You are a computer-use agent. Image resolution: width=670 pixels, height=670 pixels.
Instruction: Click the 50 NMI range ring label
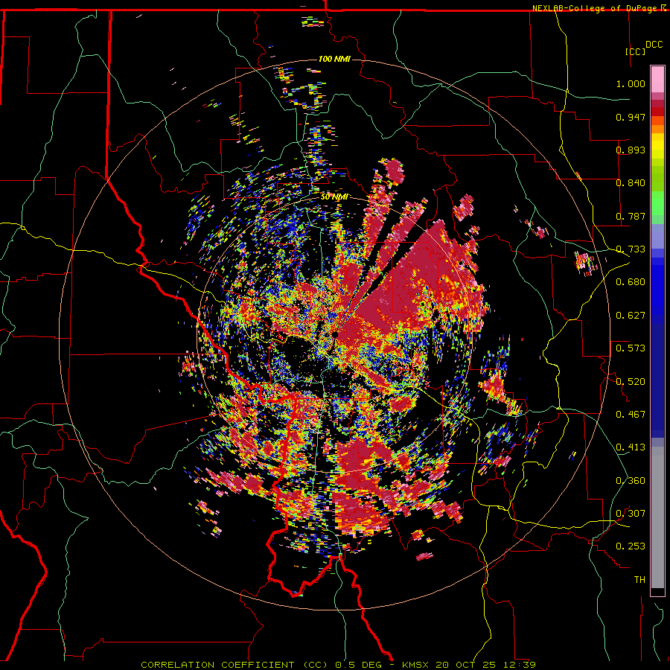tap(334, 197)
